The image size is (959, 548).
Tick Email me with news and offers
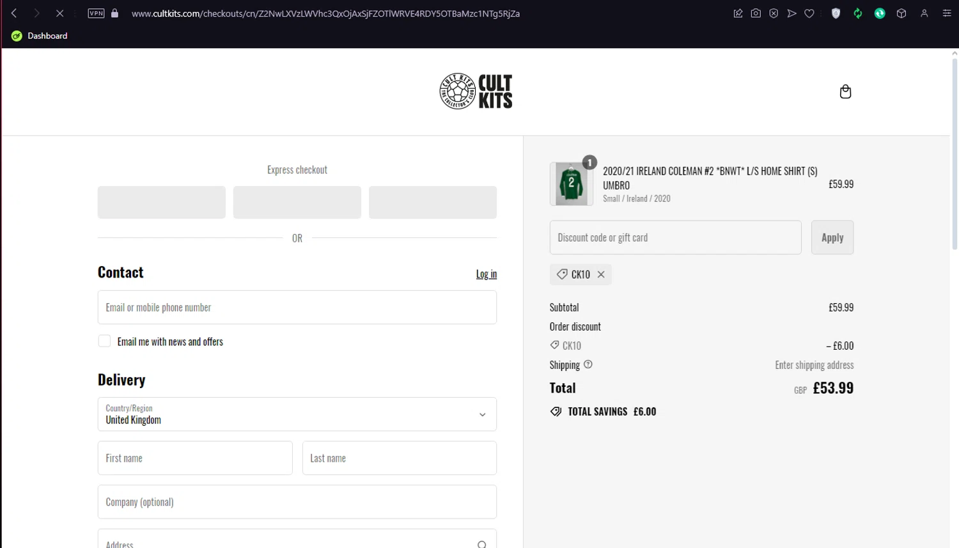tap(104, 341)
